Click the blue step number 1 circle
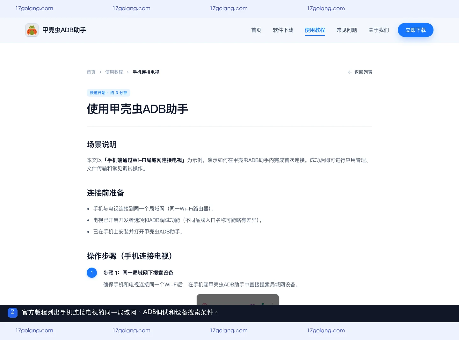Screen dimensions: 459x340 coord(92,273)
